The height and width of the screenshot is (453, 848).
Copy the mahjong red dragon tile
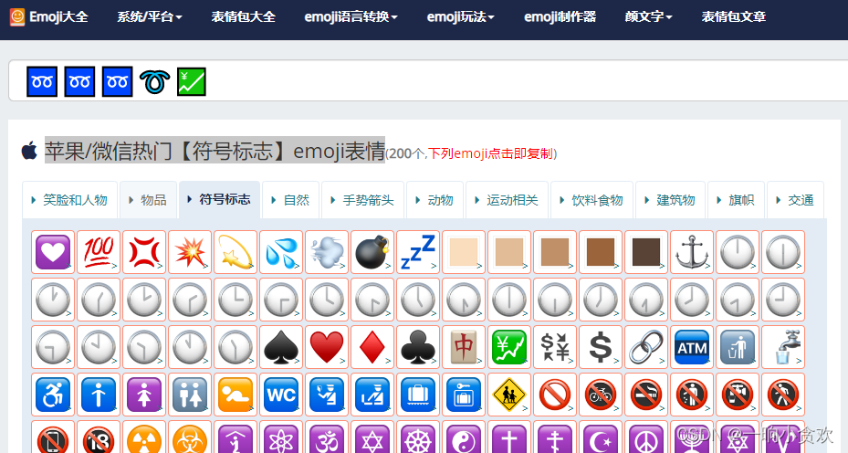click(x=464, y=347)
